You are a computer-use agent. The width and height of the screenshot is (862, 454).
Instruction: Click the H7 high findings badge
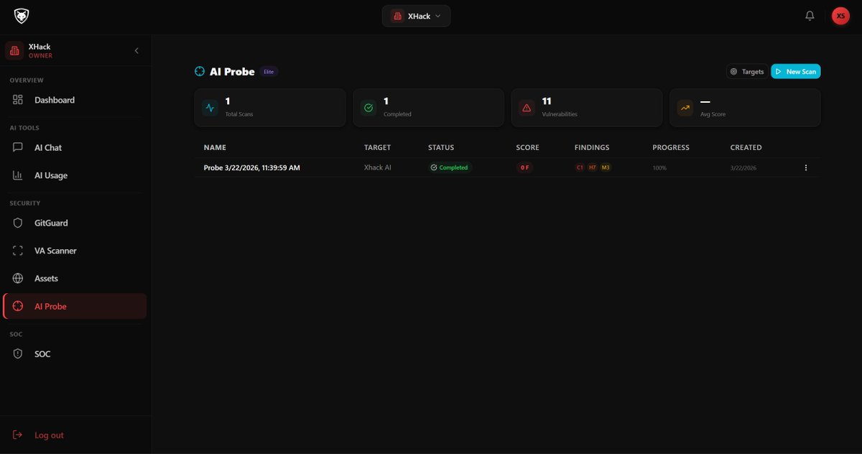593,167
